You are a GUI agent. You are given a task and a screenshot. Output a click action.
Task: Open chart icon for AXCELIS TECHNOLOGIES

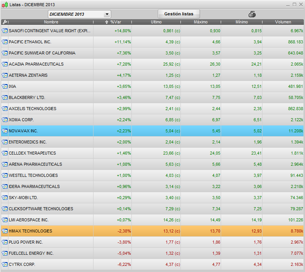[x=5, y=109]
